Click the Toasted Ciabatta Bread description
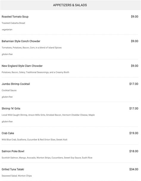The height and width of the screenshot is (181, 141). (x=13, y=23)
